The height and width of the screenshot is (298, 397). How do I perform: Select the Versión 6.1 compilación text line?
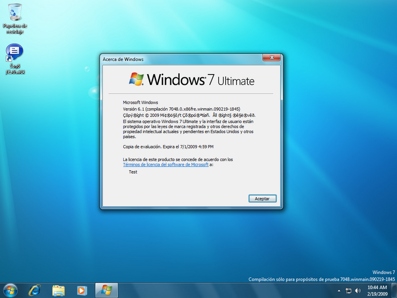(182, 109)
